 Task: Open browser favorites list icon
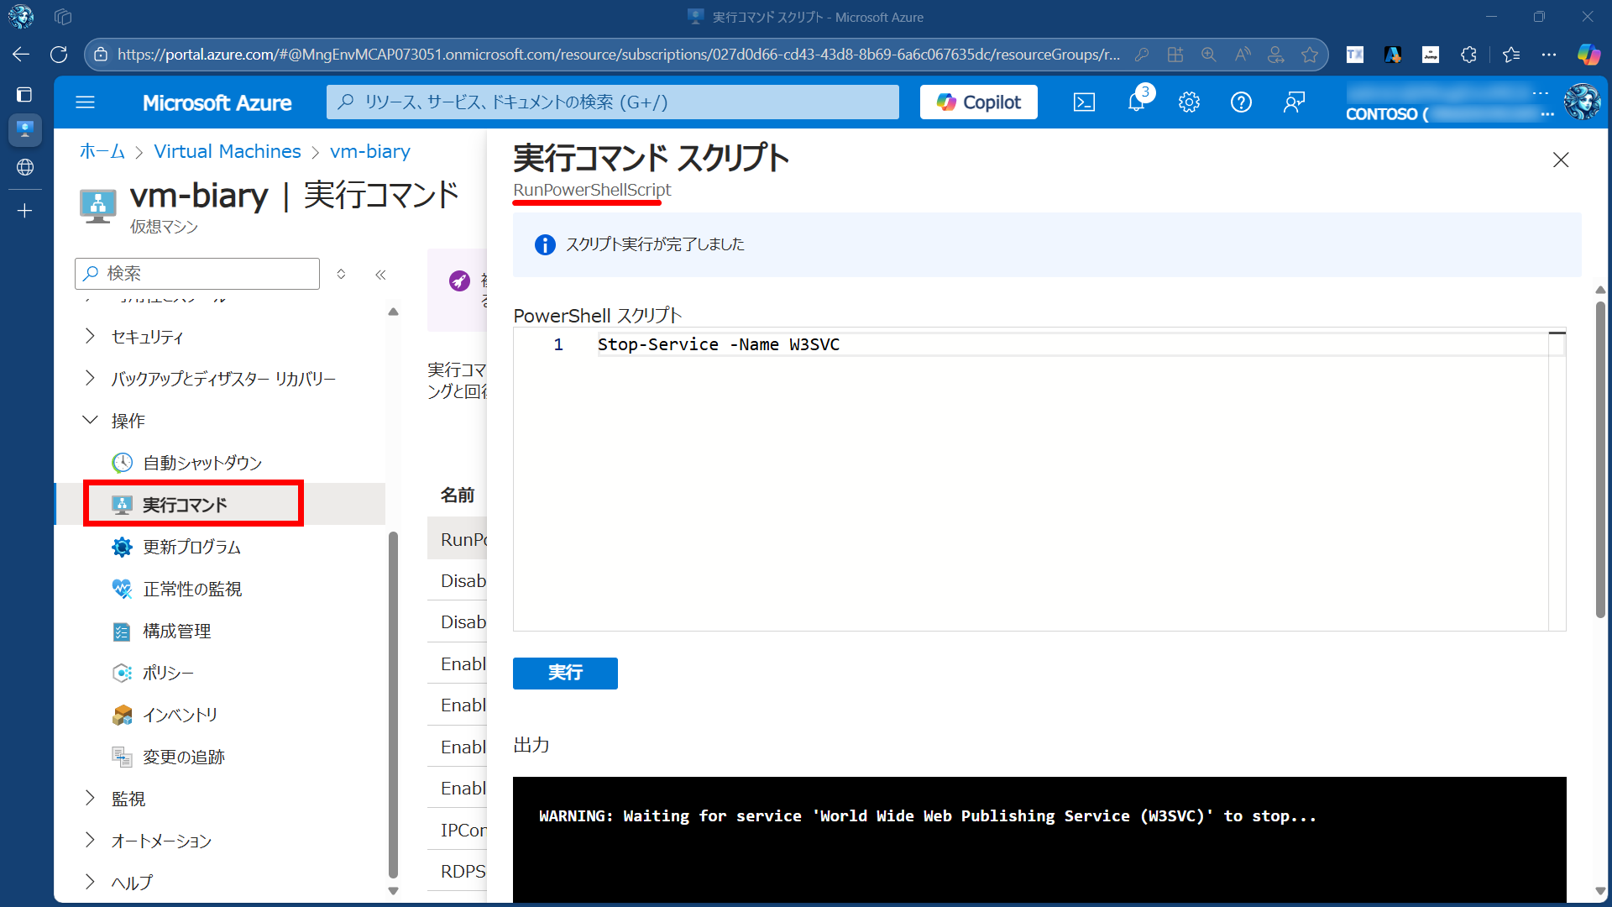1511,55
